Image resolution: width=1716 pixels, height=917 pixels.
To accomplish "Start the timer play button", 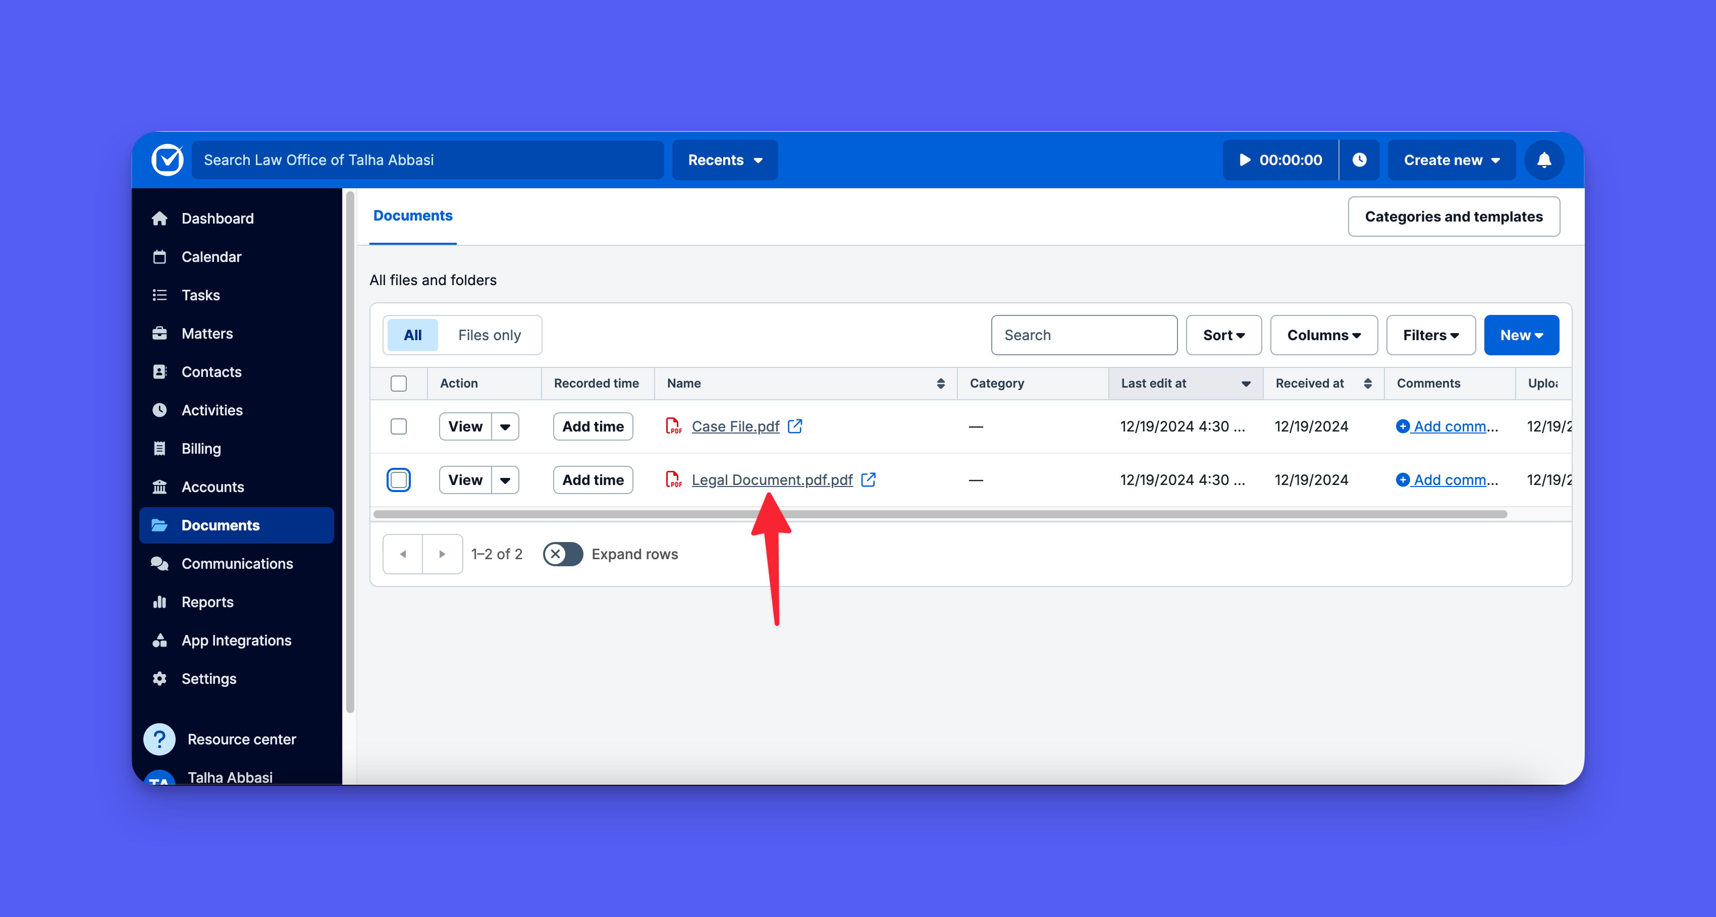I will (1245, 160).
